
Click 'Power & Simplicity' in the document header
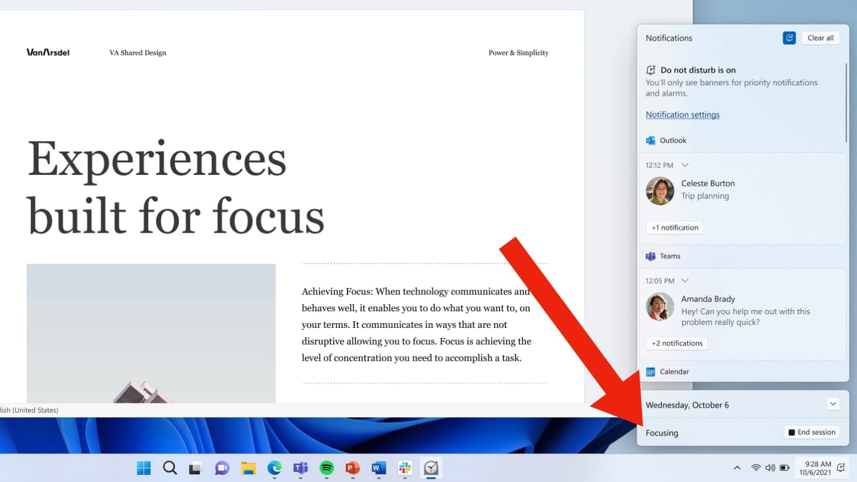[518, 53]
